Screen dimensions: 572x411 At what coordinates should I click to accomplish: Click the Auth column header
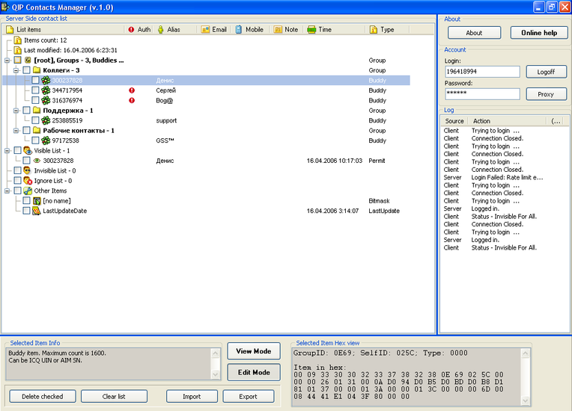point(139,29)
